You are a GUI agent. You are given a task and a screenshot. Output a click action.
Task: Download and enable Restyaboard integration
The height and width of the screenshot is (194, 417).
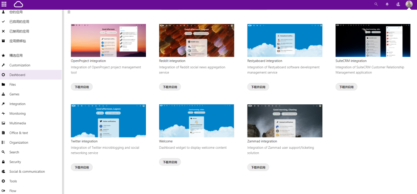coord(258,87)
